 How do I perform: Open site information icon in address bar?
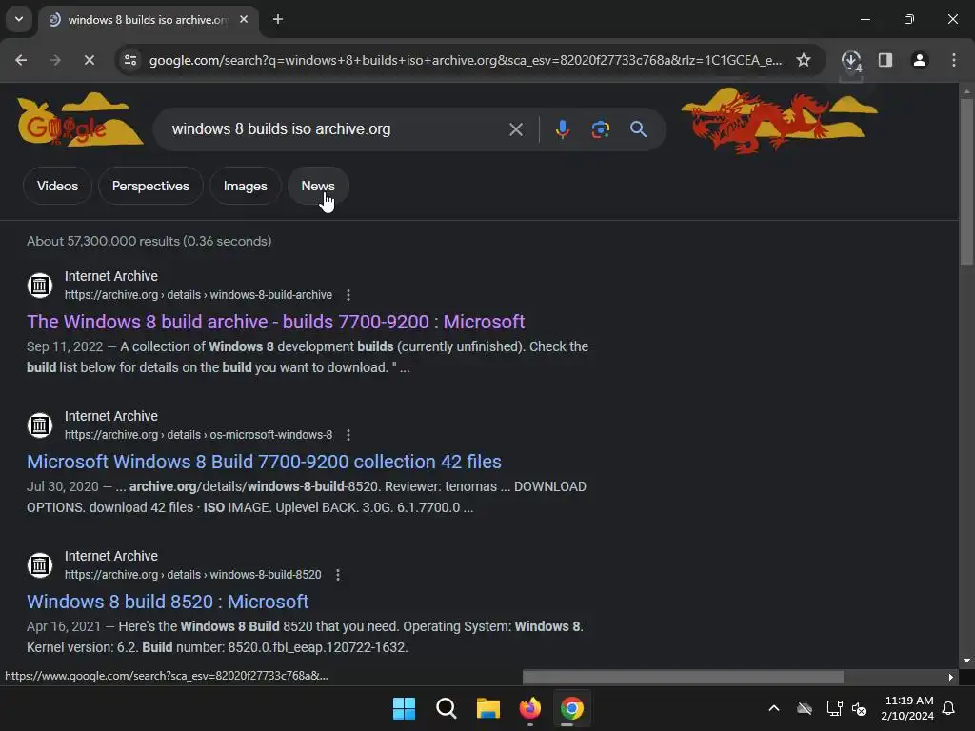[130, 60]
